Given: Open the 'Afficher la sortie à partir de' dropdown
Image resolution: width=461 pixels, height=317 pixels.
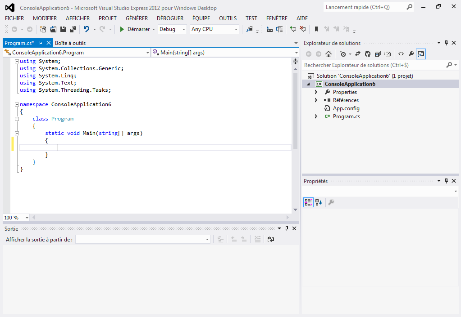Looking at the screenshot, I should pyautogui.click(x=142, y=240).
